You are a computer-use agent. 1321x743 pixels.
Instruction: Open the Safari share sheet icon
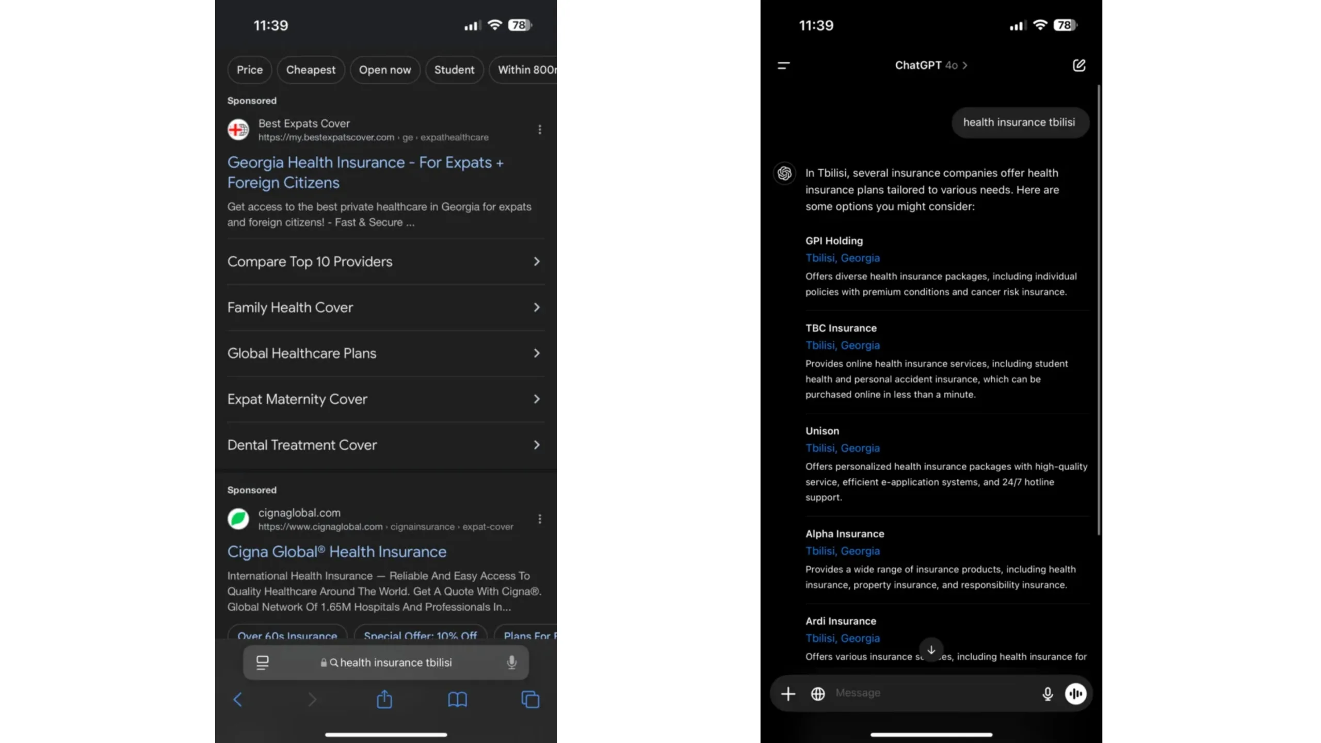(384, 699)
